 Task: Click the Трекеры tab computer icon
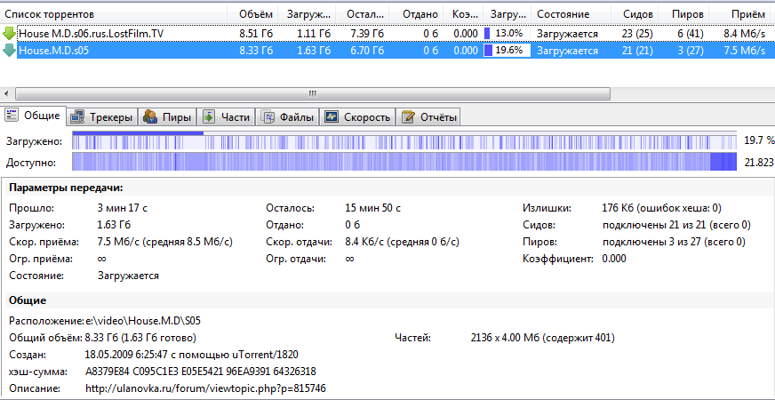click(77, 117)
